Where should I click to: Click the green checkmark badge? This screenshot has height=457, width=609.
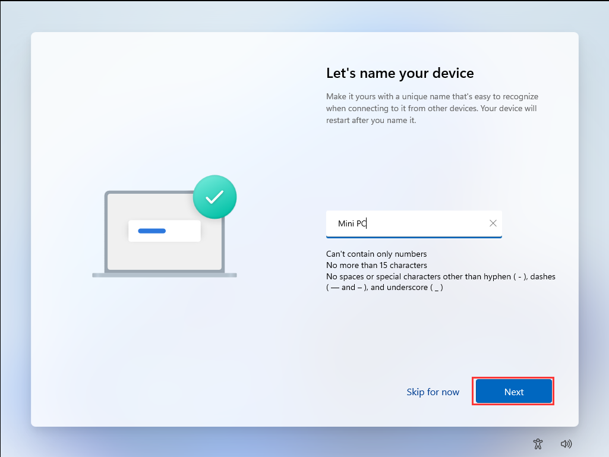214,197
